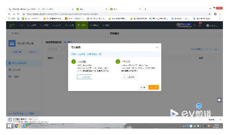
Task: Open Chrome from the taskbar
Action: (17, 126)
